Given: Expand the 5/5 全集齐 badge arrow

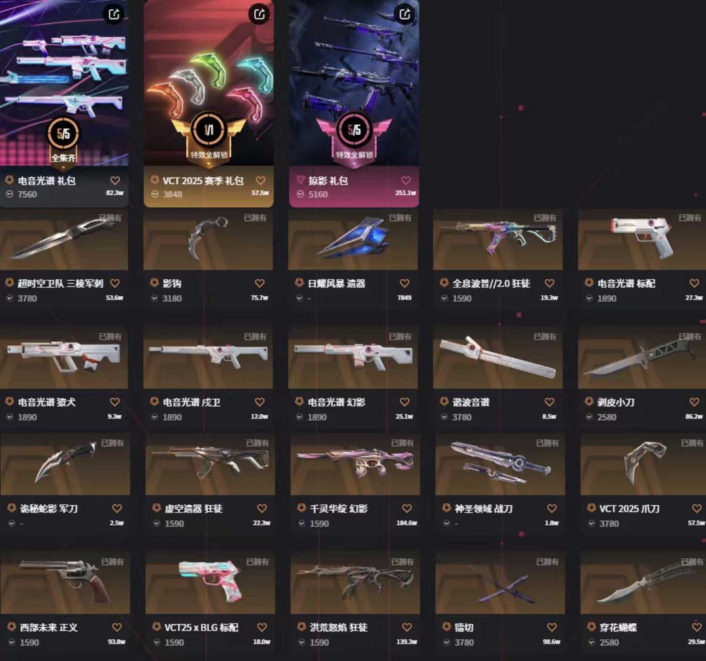Looking at the screenshot, I should 63,167.
